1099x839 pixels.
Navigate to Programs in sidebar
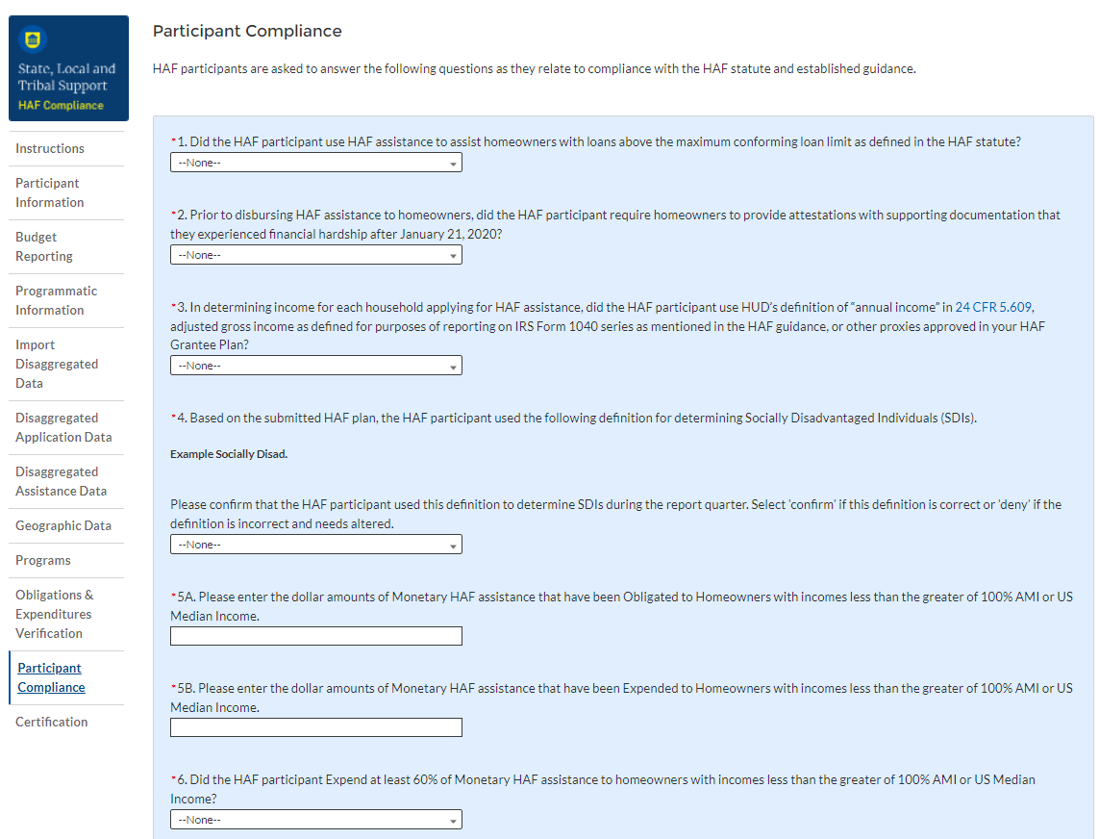click(x=43, y=560)
